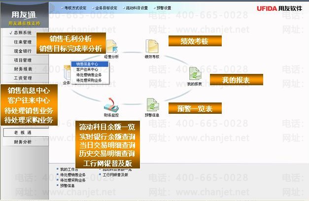
Task: Open the 工行网银普及版 shortcut link
Action: pyautogui.click(x=115, y=174)
